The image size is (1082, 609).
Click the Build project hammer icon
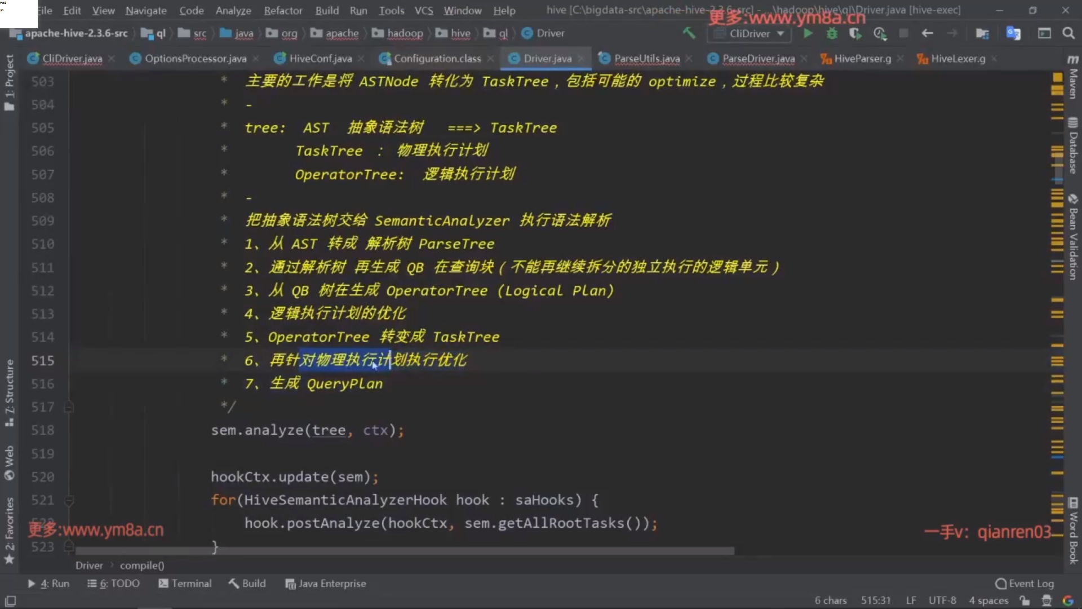click(x=689, y=33)
